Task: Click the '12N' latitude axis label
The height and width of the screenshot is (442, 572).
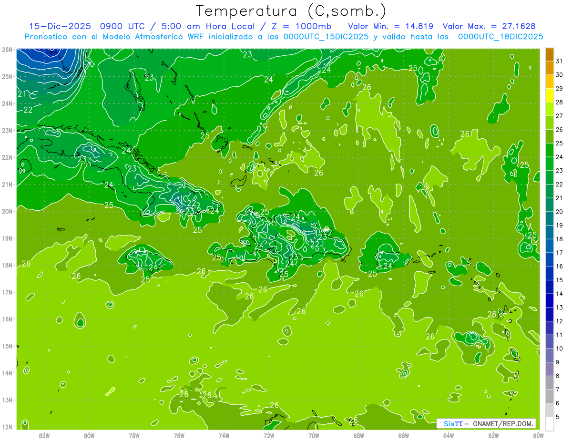Action: click(x=7, y=427)
